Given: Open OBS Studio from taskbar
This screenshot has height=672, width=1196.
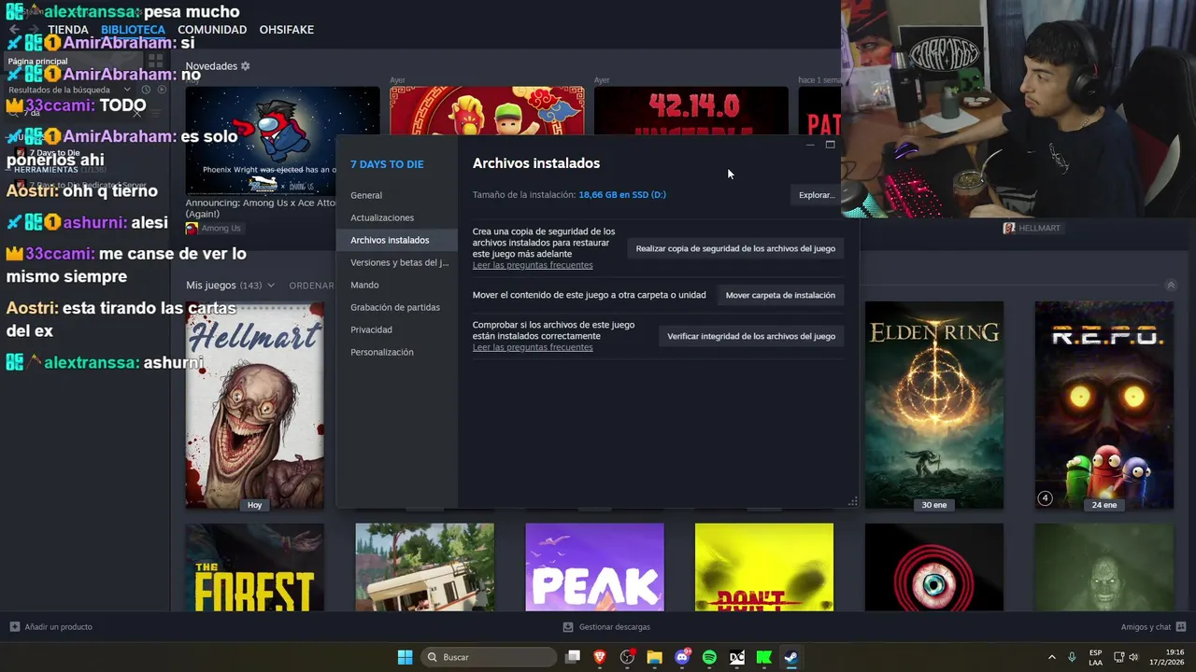Looking at the screenshot, I should tap(627, 657).
